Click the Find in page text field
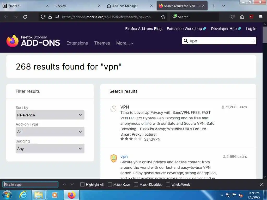 click(x=30, y=185)
